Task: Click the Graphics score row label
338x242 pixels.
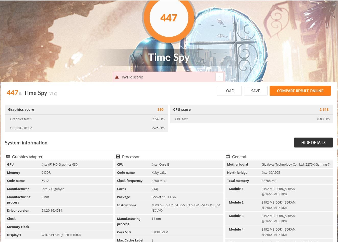Action: [x=21, y=110]
